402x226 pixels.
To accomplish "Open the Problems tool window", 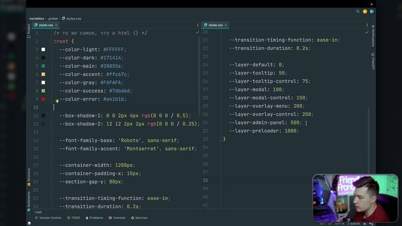I will (94, 218).
